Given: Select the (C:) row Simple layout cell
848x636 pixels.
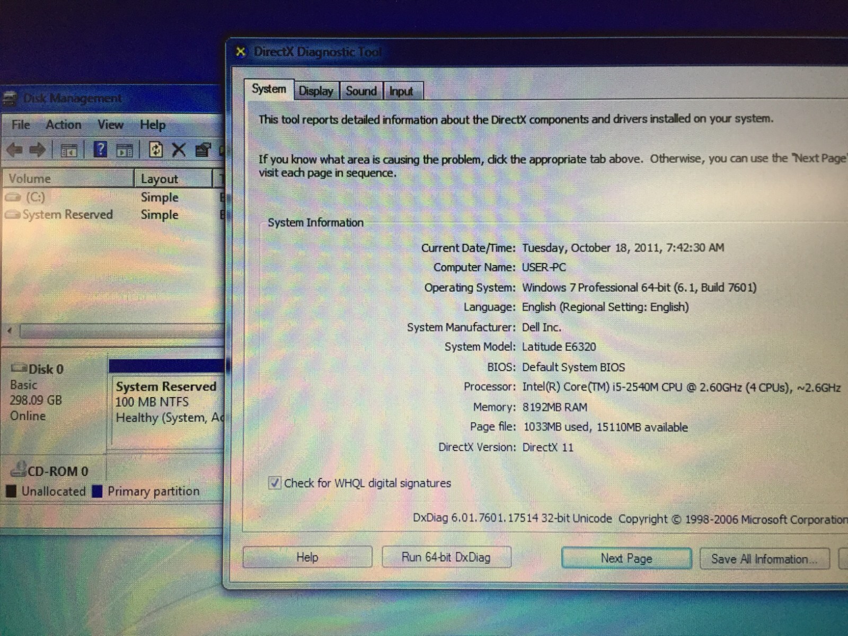Looking at the screenshot, I should point(160,197).
